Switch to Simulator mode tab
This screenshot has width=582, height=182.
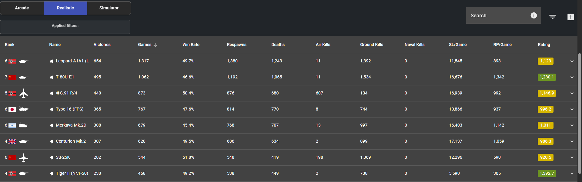[109, 8]
